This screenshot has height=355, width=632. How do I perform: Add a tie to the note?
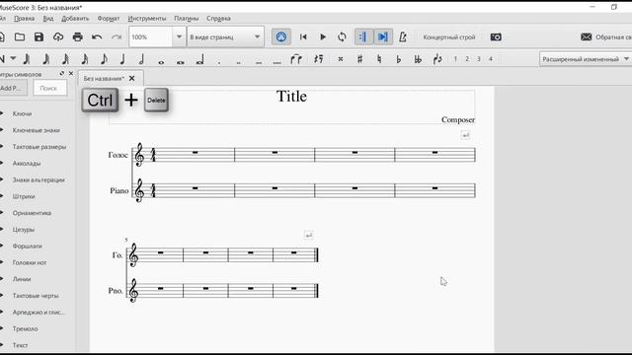(x=296, y=59)
